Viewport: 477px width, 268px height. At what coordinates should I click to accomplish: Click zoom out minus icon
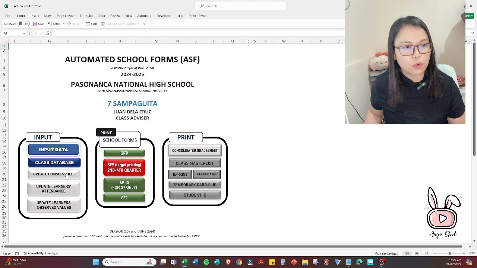coord(435,253)
